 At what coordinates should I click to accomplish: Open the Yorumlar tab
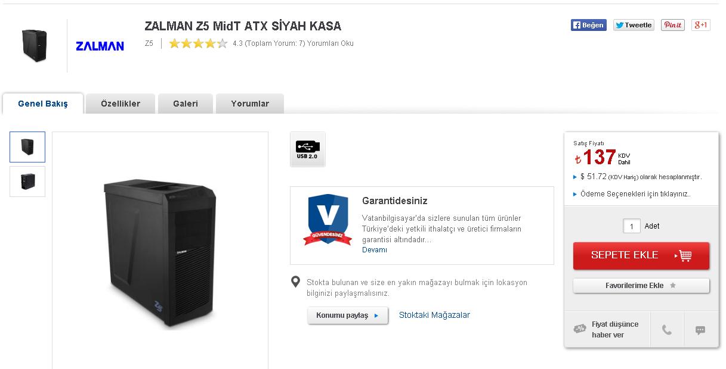[x=250, y=104]
